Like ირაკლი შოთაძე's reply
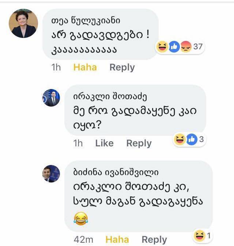The height and width of the screenshot is (246, 234). click(x=104, y=143)
